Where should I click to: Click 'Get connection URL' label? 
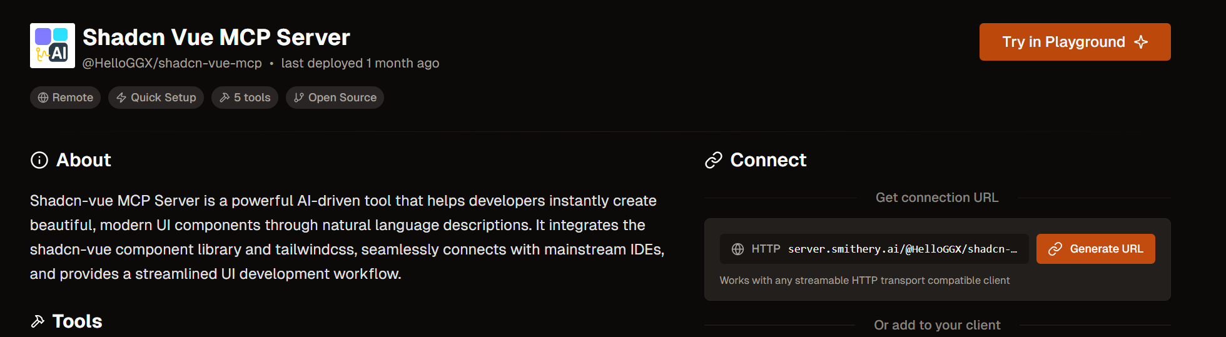coord(937,198)
